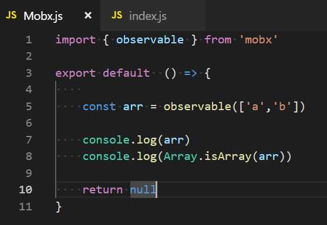Viewport: 327px width, 225px height.
Task: Click line number 9 in gutter
Action: coord(29,173)
